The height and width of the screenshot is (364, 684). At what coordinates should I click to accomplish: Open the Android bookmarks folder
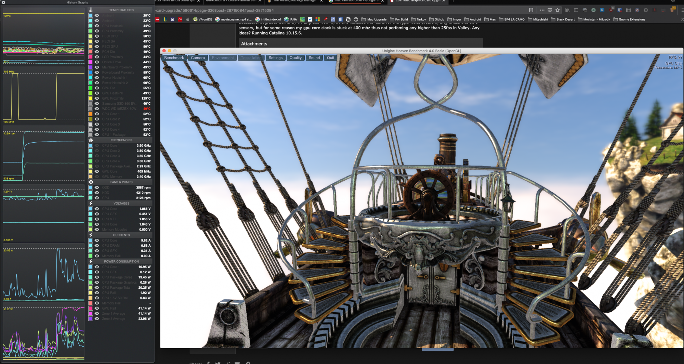coord(473,19)
